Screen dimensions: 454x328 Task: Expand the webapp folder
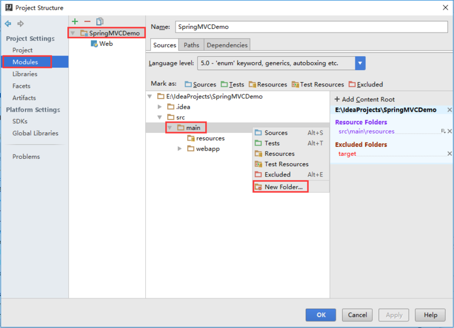[x=180, y=149]
